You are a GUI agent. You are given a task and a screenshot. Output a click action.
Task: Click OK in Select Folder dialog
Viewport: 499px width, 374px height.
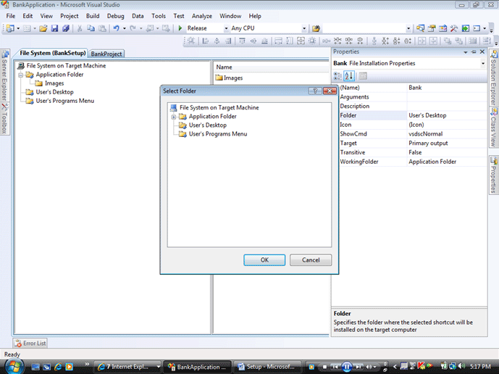tap(264, 260)
